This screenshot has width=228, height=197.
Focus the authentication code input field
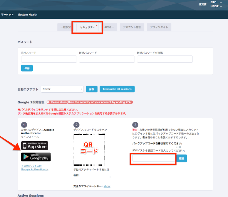(x=154, y=158)
